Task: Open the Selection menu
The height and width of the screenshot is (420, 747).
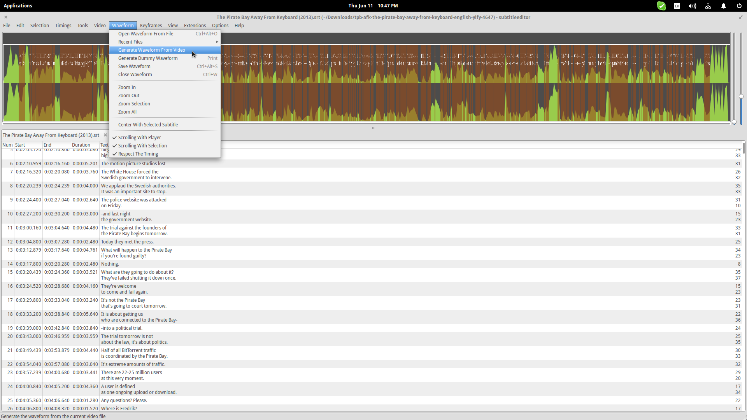Action: tap(40, 25)
